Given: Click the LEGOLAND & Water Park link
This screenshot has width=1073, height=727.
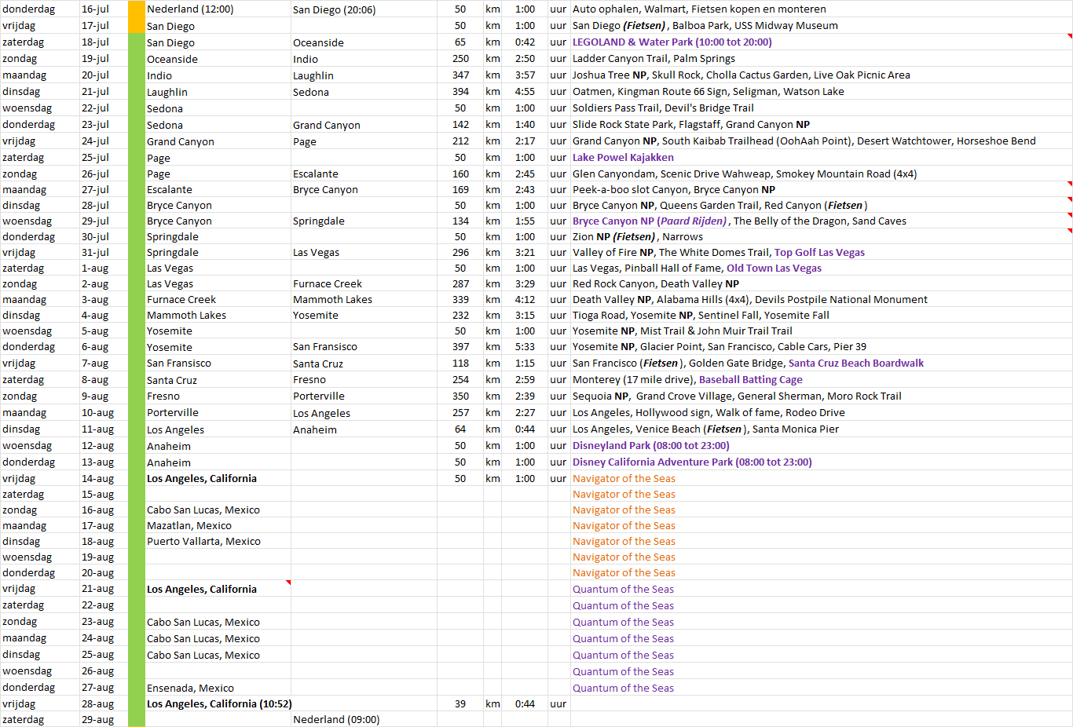Looking at the screenshot, I should [x=672, y=42].
